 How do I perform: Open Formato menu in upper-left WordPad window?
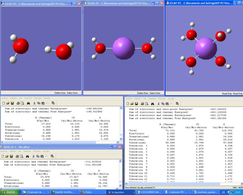pos(38,98)
